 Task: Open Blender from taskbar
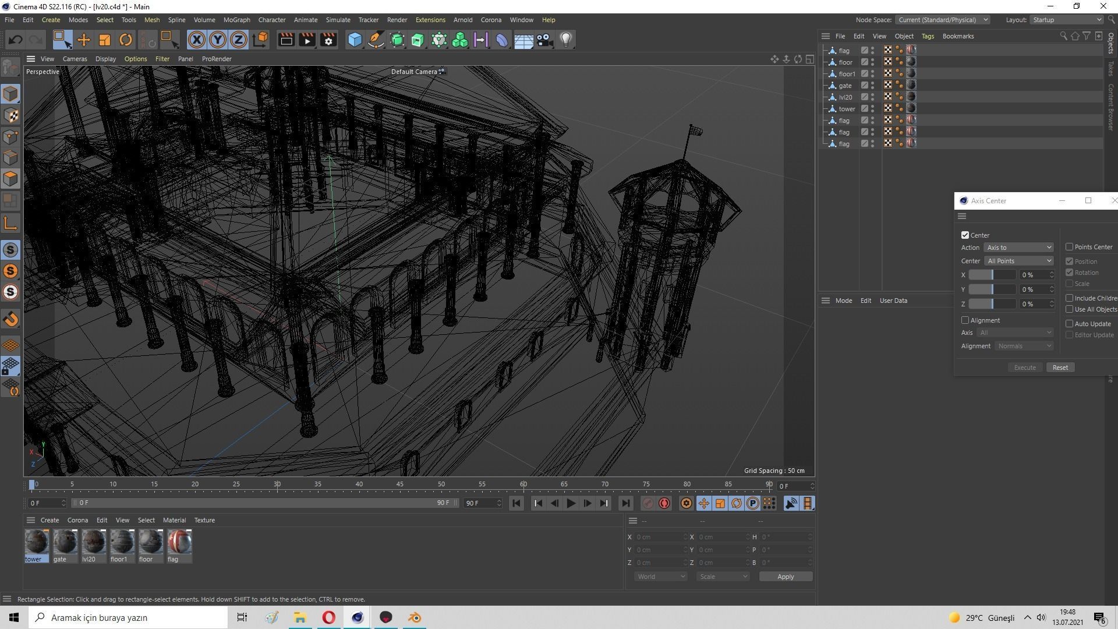tap(415, 617)
